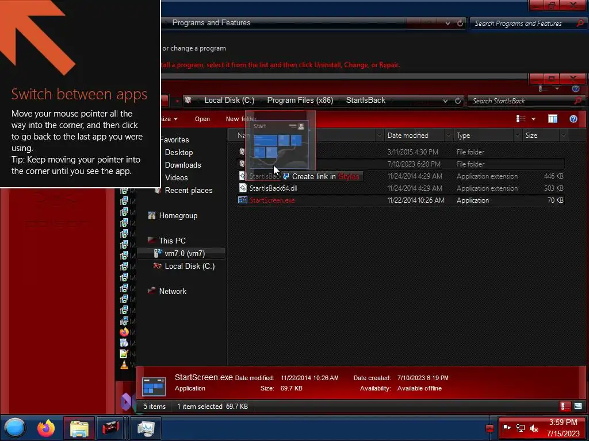Select Network in navigation pane
Image resolution: width=589 pixels, height=441 pixels.
[173, 291]
